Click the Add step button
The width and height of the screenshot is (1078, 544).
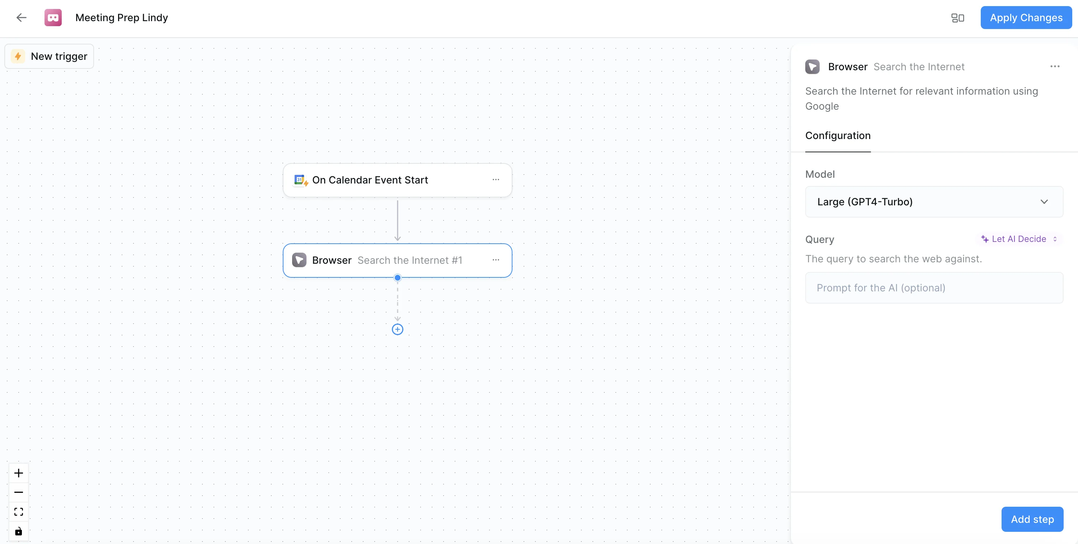click(x=1032, y=519)
